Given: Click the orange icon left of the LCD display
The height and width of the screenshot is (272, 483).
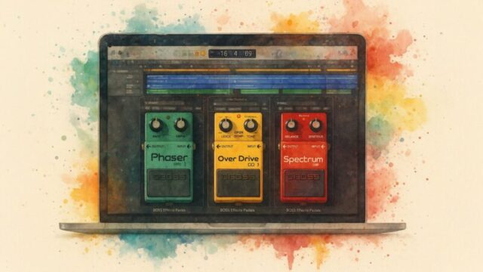Looking at the screenshot, I should click(x=203, y=54).
